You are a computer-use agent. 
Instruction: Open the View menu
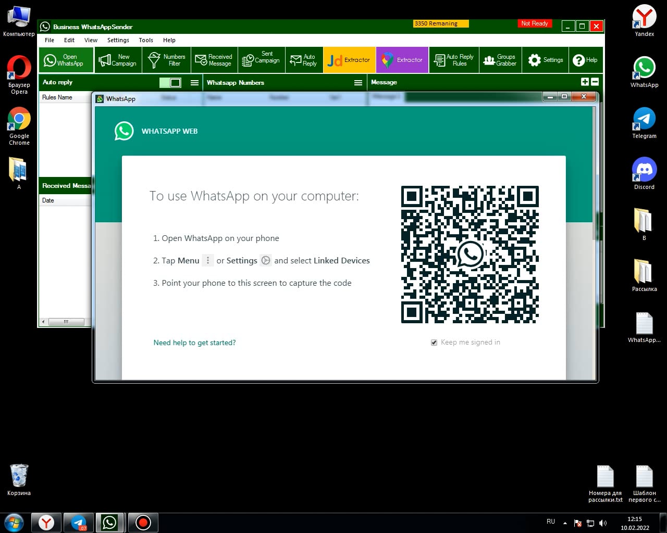point(91,40)
